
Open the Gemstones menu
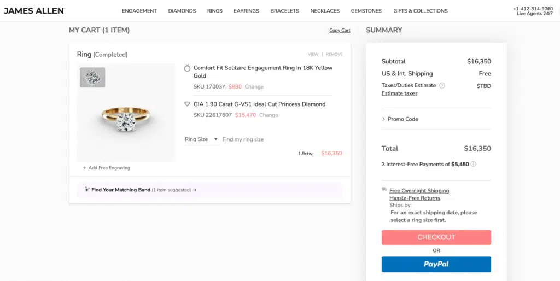tap(366, 11)
